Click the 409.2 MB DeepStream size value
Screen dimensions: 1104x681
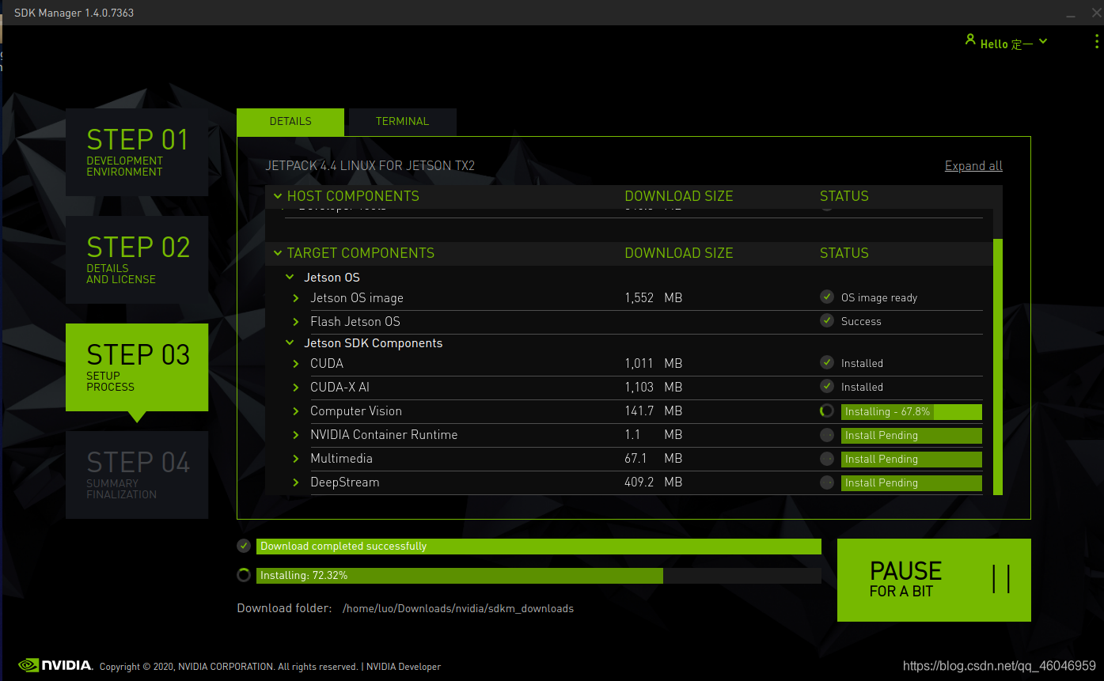click(653, 482)
